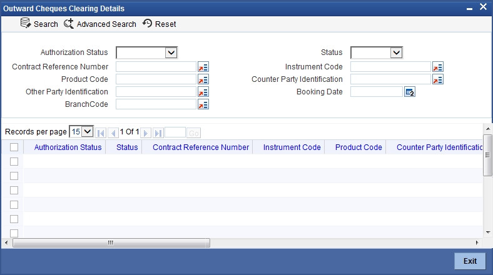This screenshot has height=275, width=493.
Task: Click the Search text button
Action: 46,24
